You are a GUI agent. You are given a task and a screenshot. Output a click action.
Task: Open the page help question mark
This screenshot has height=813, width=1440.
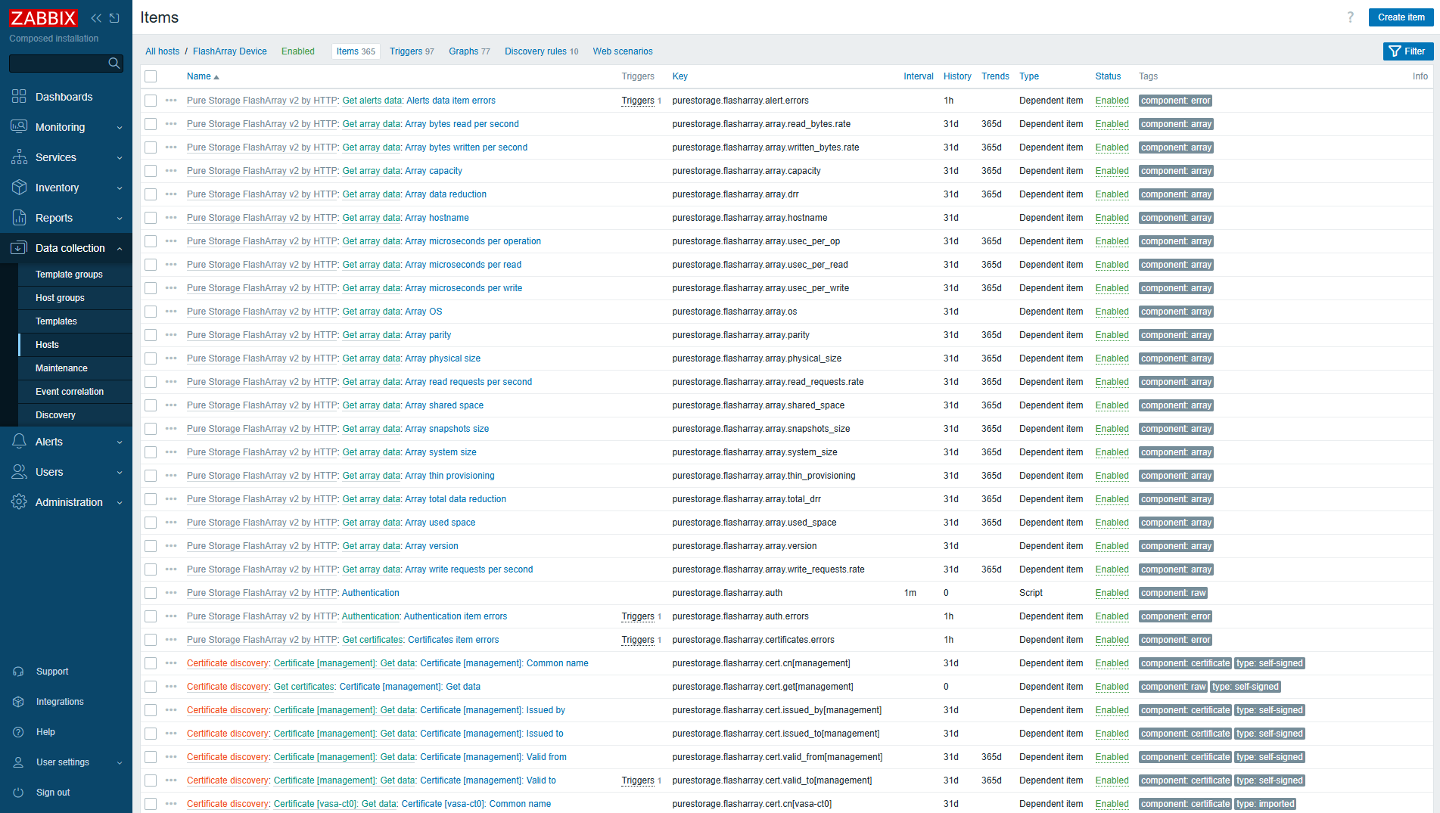coord(1350,17)
